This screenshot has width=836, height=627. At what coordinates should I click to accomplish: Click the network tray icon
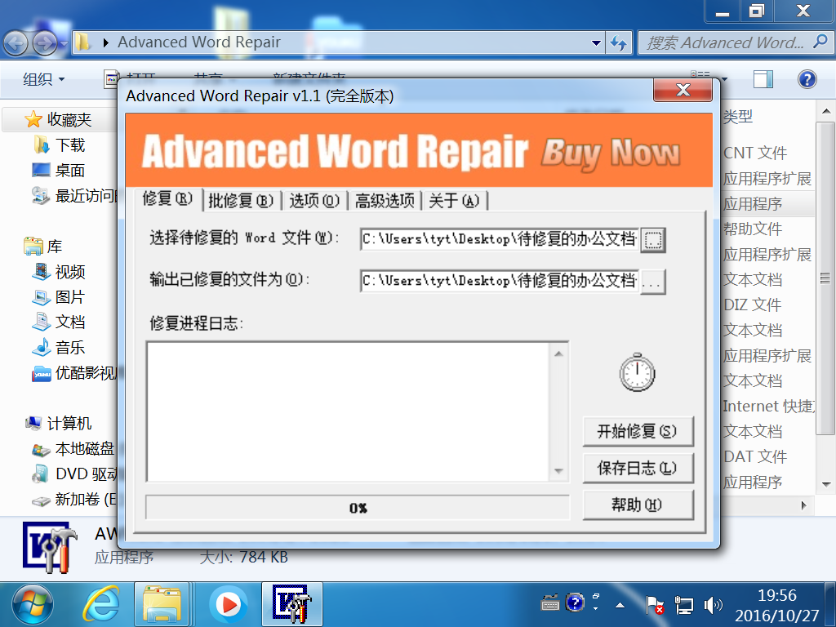coord(684,605)
